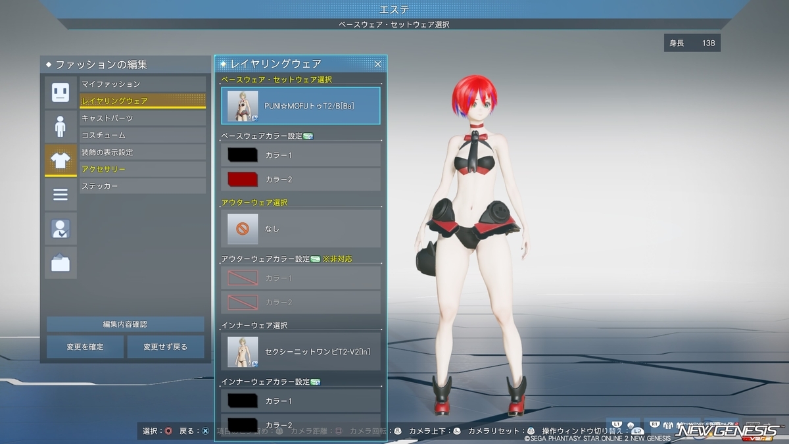Click green icon next to ベースウェアカラー設定

point(308,136)
